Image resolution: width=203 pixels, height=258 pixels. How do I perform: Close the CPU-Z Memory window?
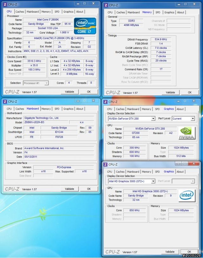[x=194, y=4]
